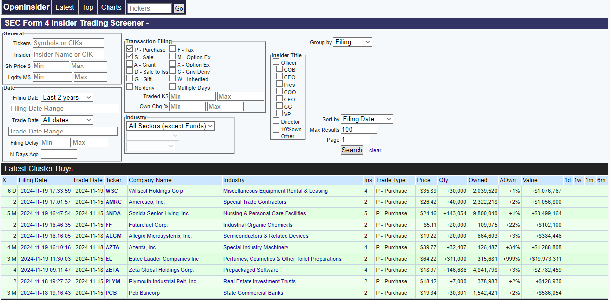610x300 pixels.
Task: Click the N Days Ago field
Action: (x=59, y=154)
